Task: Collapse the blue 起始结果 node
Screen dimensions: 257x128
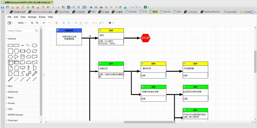Action: tap(58, 30)
